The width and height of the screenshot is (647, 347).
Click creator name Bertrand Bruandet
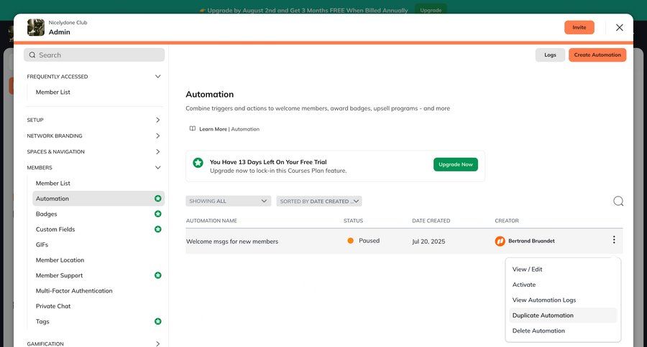(531, 241)
